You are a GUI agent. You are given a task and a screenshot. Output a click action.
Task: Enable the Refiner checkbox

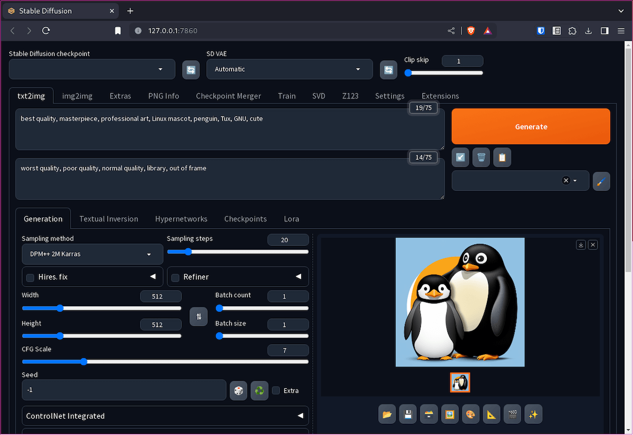click(x=175, y=277)
